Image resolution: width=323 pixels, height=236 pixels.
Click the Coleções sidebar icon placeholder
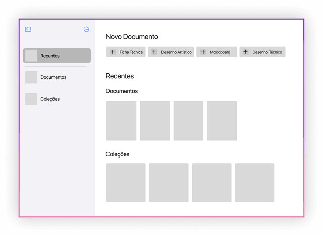click(x=31, y=99)
